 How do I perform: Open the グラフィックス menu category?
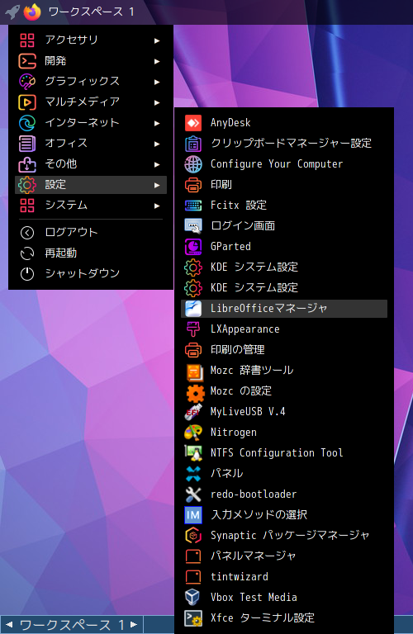[91, 81]
